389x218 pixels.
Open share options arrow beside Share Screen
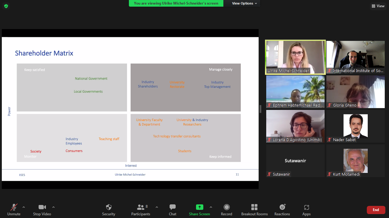click(x=211, y=207)
